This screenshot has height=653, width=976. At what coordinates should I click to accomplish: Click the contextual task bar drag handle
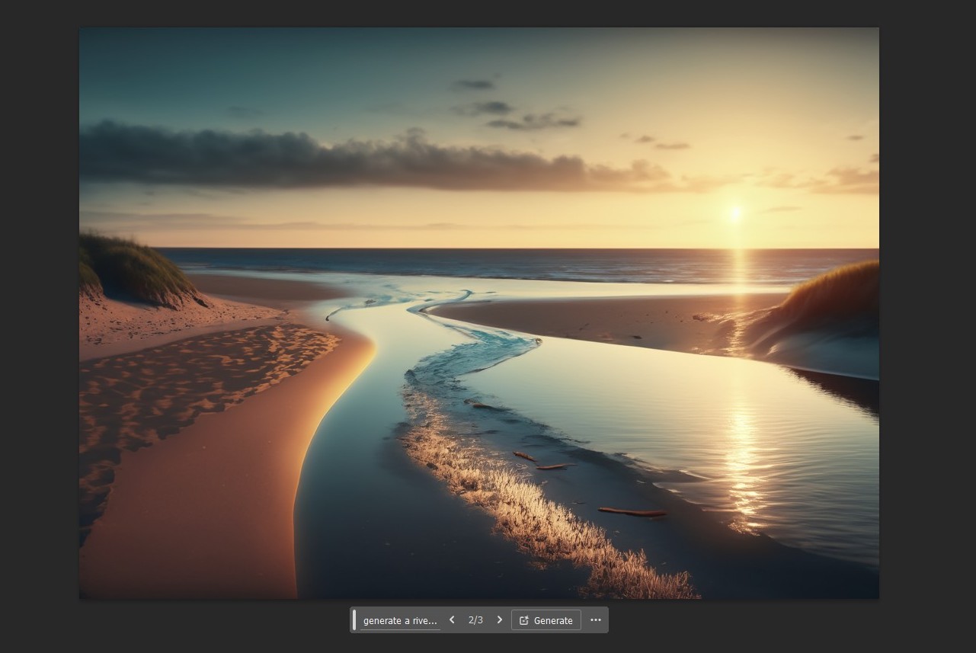(354, 620)
